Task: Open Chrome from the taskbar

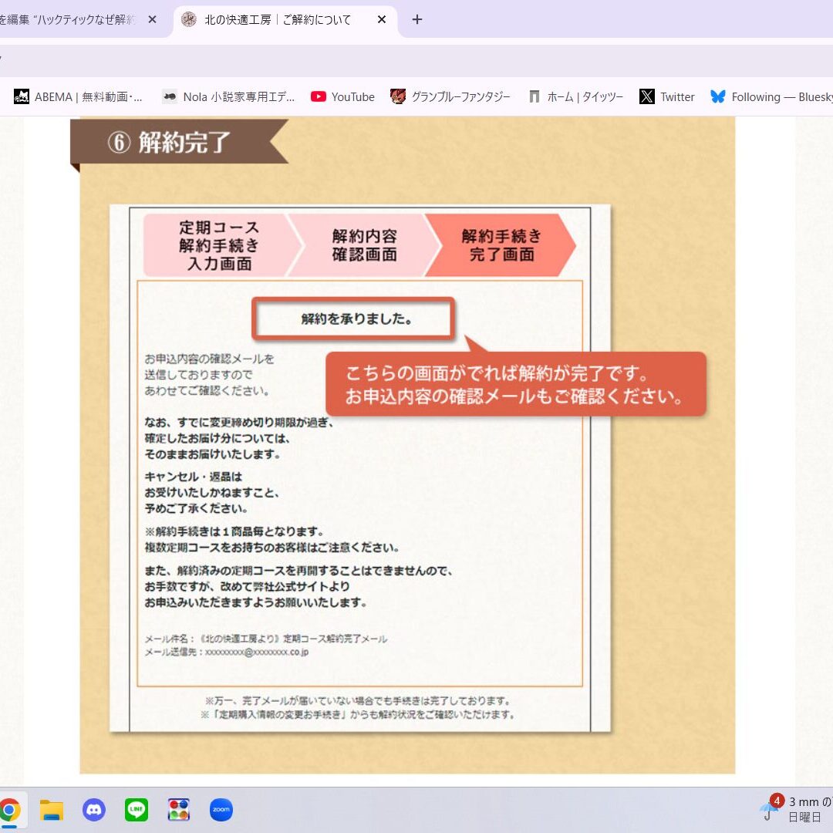Action: pos(8,810)
